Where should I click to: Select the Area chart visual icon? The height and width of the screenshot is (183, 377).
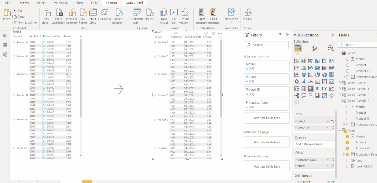pos(304,68)
